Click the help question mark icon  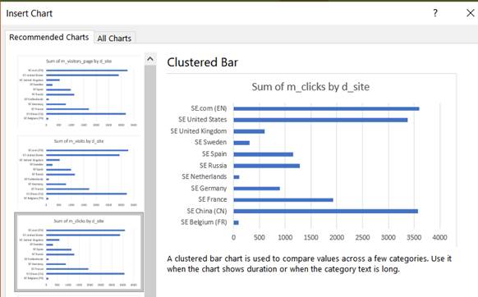click(x=435, y=13)
